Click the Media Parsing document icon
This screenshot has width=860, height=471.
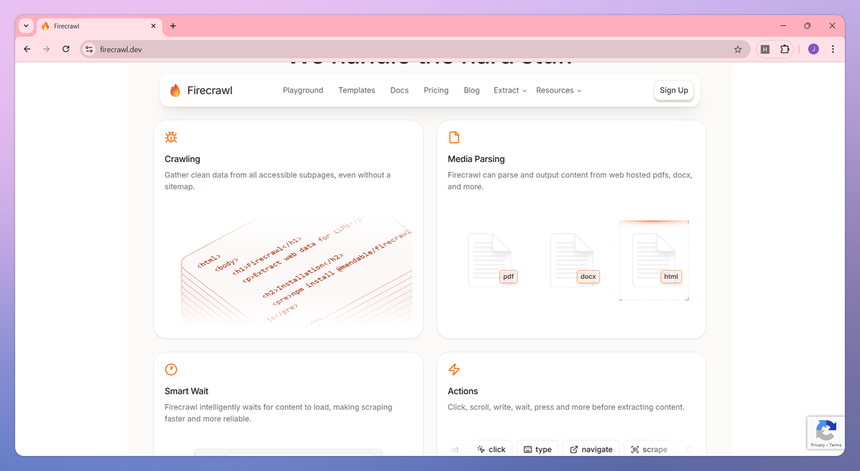(454, 137)
